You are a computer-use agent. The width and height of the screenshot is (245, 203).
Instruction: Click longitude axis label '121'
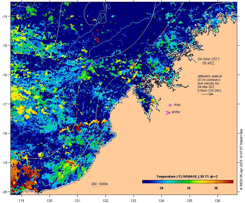77,201
